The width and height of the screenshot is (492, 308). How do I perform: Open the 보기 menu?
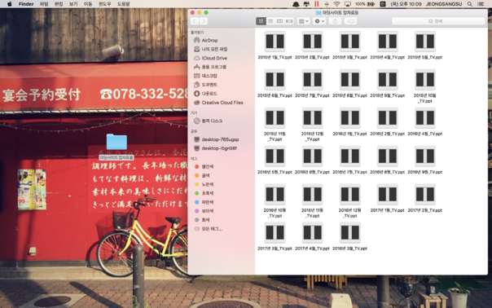(73, 4)
